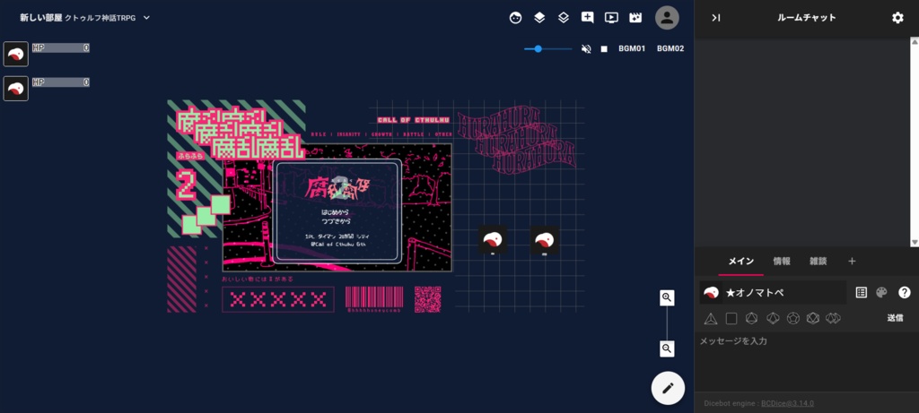919x413 pixels.
Task: Switch to the 情報 chat tab
Action: pos(782,261)
